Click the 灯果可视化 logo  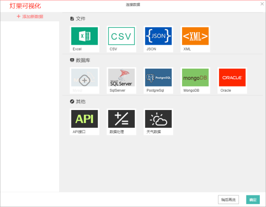point(25,6)
